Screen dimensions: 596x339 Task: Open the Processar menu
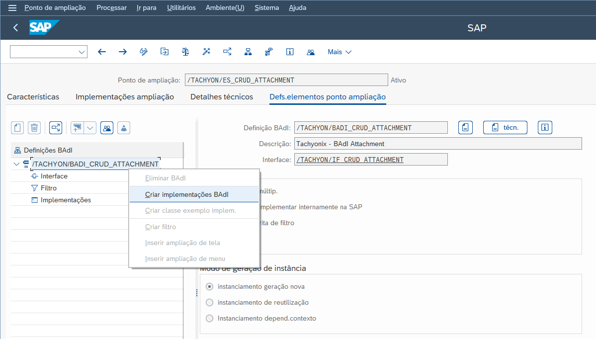[x=111, y=7]
